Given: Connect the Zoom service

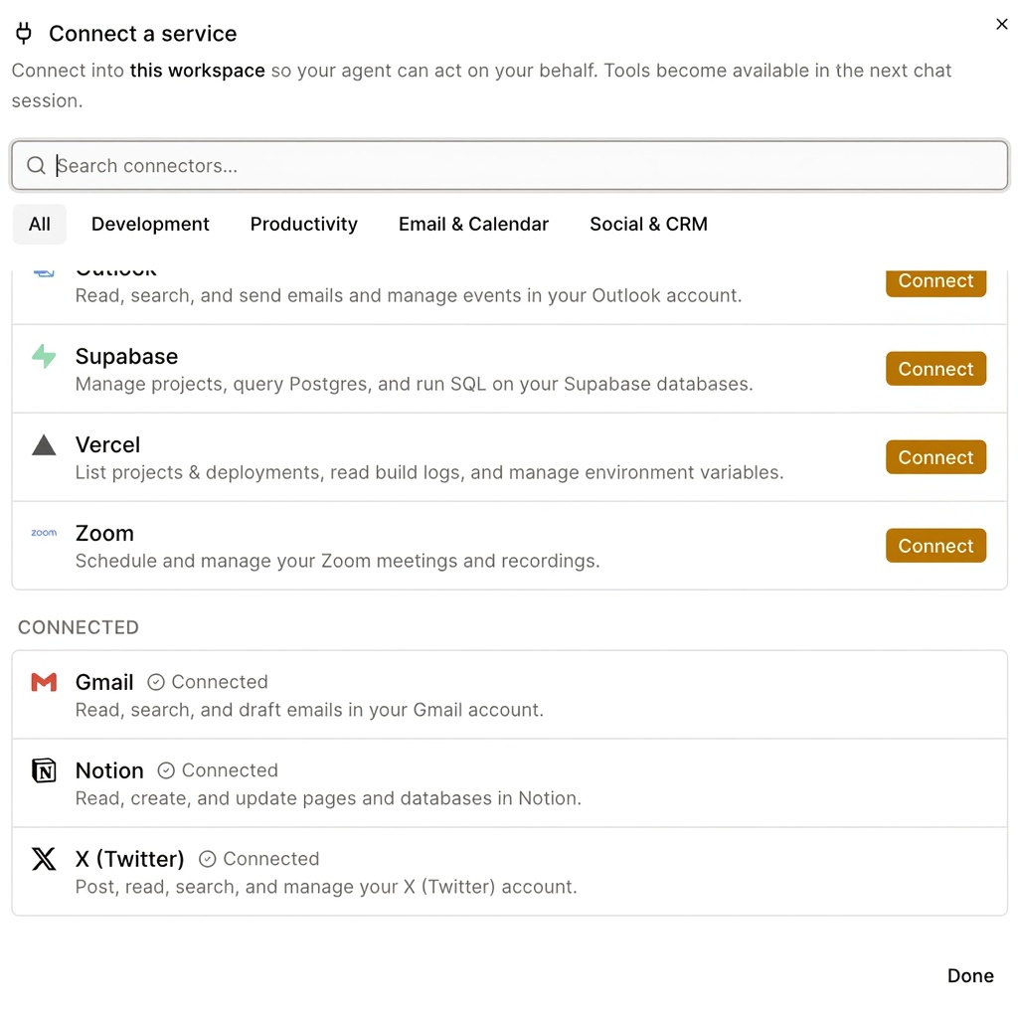Looking at the screenshot, I should pos(935,546).
